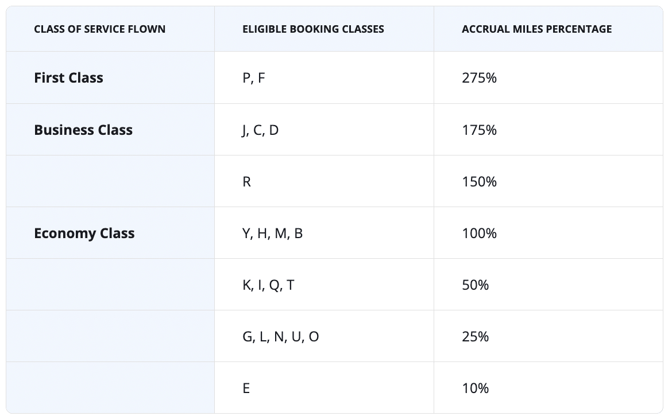This screenshot has height=420, width=672.
Task: Click booking classes Y, H, M, B cell
Action: tap(272, 234)
